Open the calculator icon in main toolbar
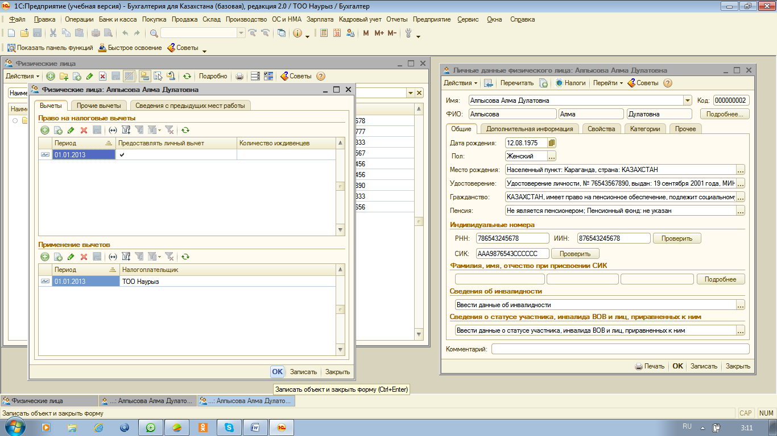Image resolution: width=777 pixels, height=436 pixels. point(324,33)
